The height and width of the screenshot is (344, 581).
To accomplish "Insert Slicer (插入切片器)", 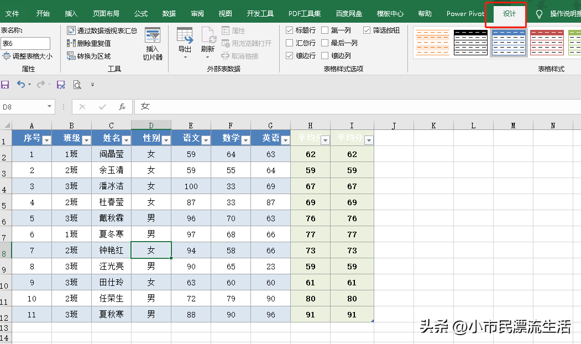I will click(153, 44).
